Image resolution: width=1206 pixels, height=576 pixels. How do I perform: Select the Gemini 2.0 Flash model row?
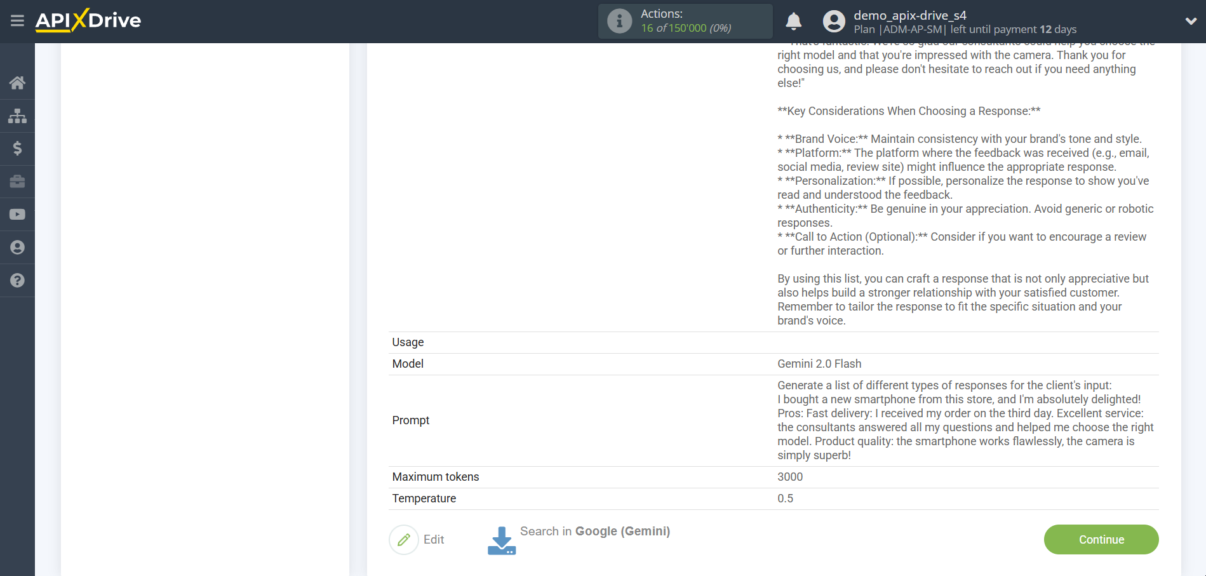819,363
